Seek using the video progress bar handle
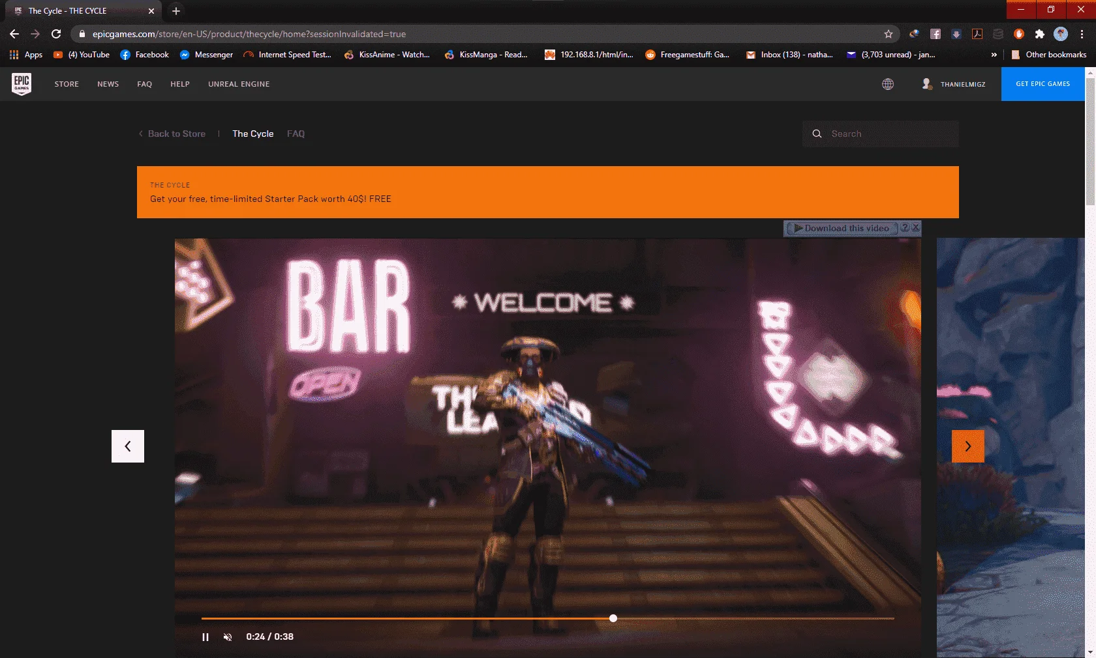The width and height of the screenshot is (1096, 658). [x=613, y=618]
